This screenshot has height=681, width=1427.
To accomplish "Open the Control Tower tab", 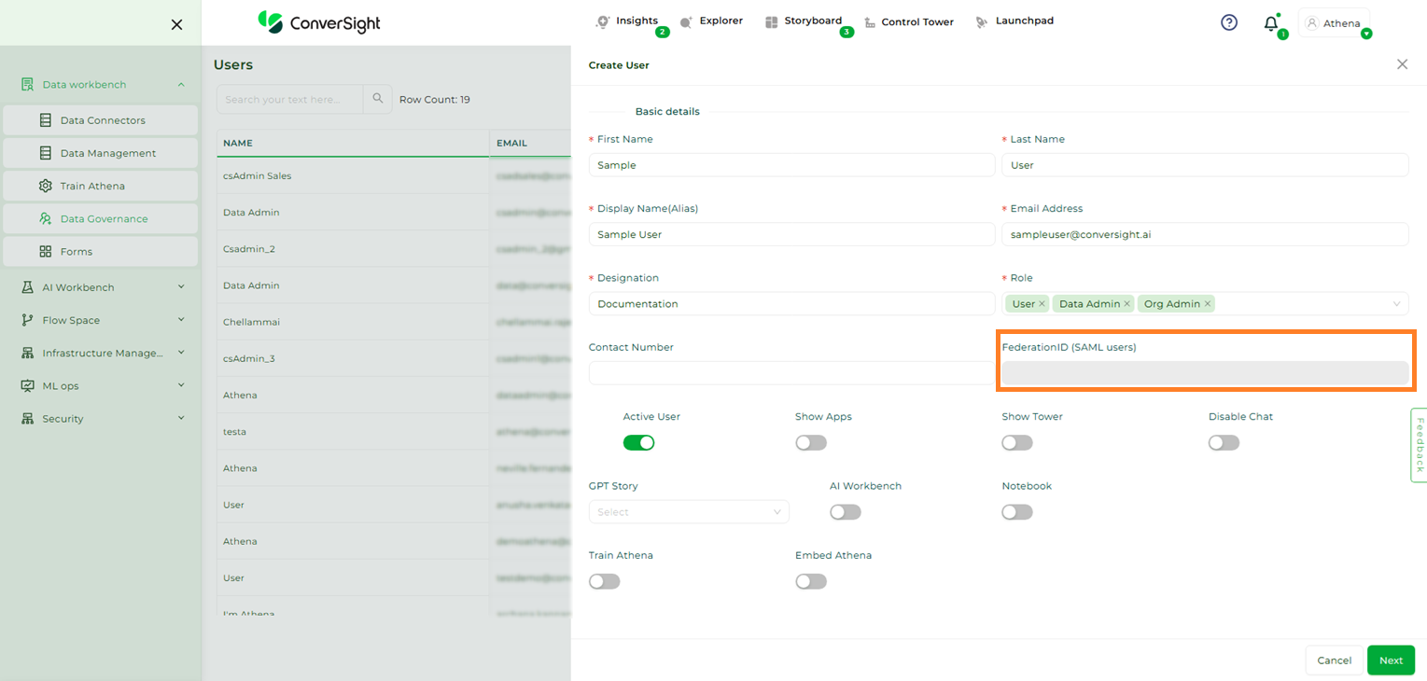I will point(908,22).
